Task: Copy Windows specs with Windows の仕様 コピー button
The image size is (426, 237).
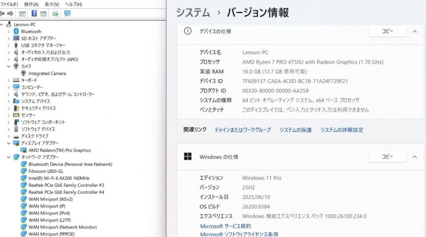Action: [x=388, y=156]
